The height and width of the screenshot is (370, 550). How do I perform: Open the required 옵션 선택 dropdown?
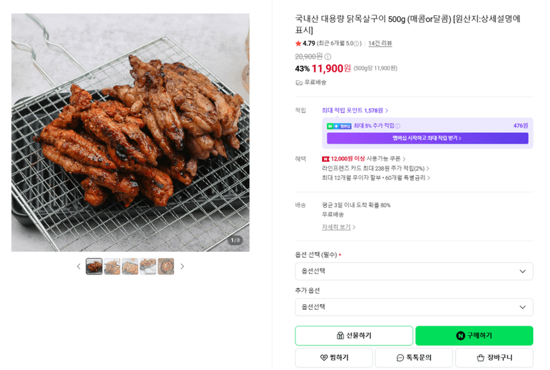[x=414, y=272]
